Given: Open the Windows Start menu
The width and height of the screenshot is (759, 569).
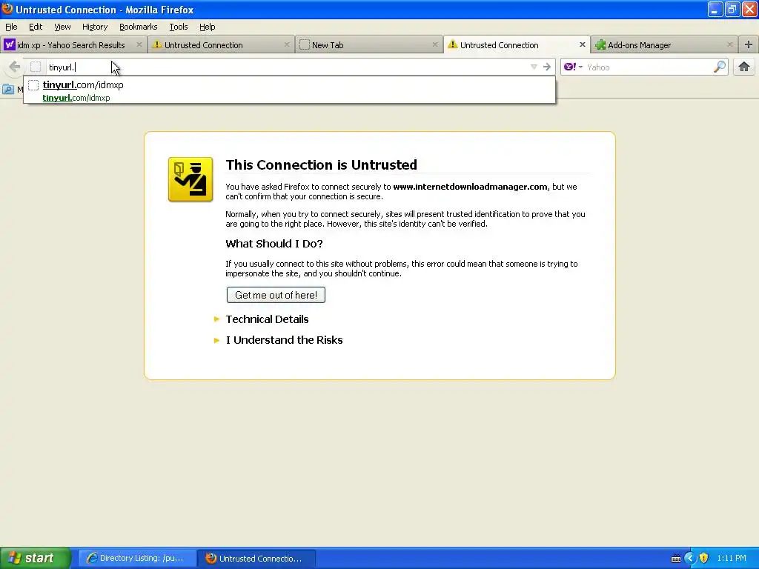Looking at the screenshot, I should [36, 558].
